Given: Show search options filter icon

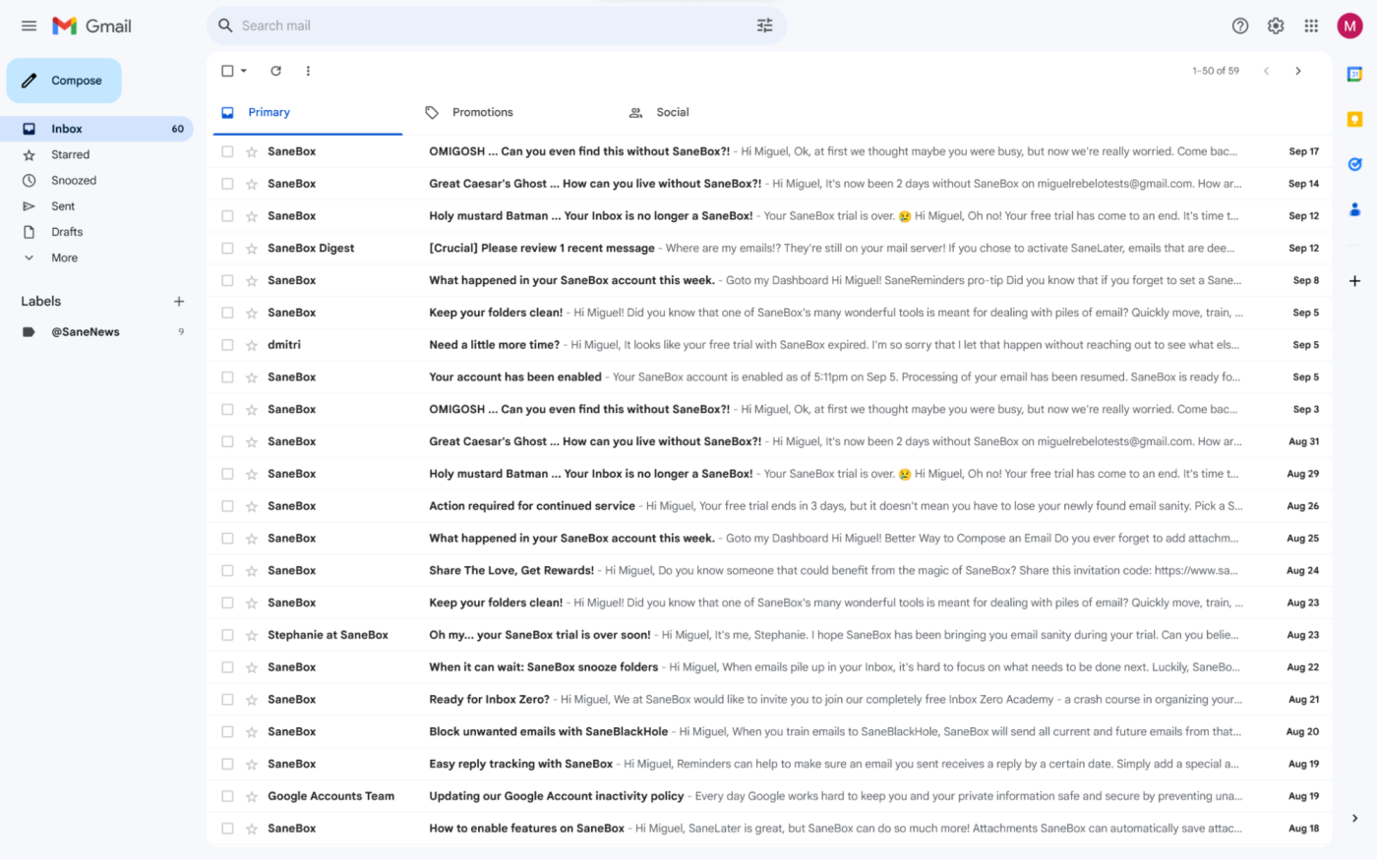Looking at the screenshot, I should pyautogui.click(x=764, y=26).
